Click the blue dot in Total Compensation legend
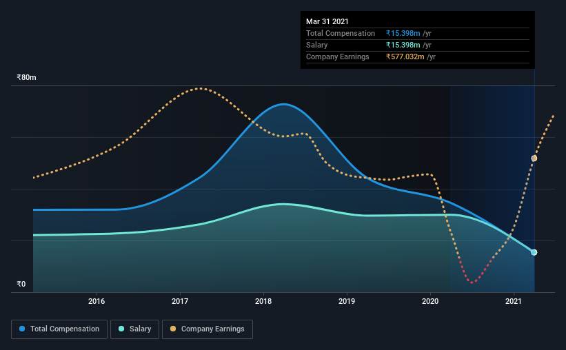The height and width of the screenshot is (350, 566). pos(22,329)
